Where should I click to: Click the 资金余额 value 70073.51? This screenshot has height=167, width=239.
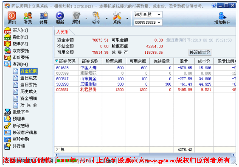coord(100,40)
